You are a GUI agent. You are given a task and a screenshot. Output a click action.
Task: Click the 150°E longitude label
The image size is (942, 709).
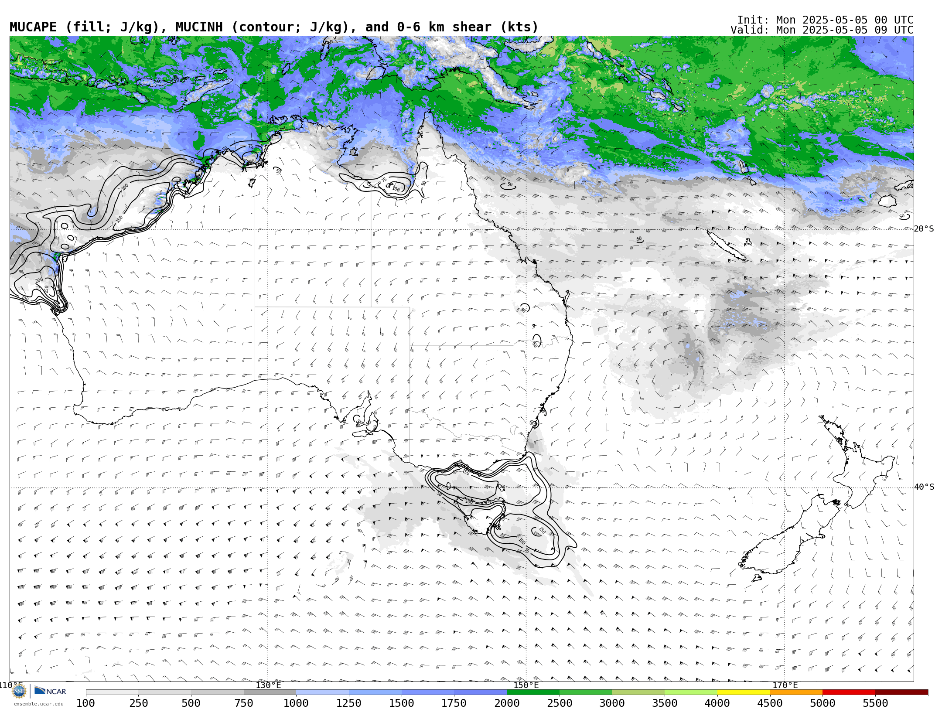pyautogui.click(x=526, y=685)
